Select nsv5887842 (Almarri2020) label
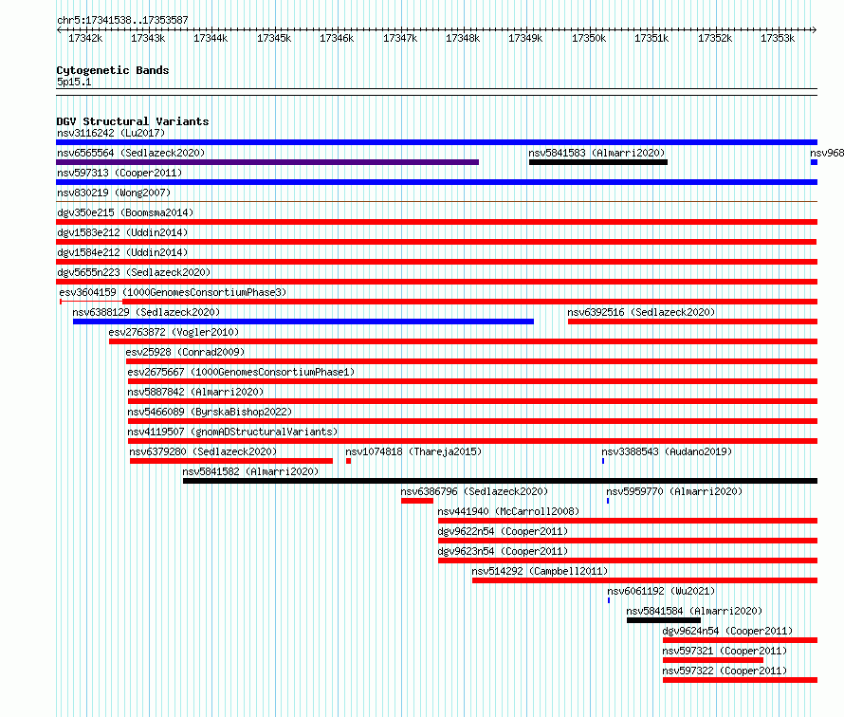This screenshot has height=717, width=844. (x=195, y=392)
